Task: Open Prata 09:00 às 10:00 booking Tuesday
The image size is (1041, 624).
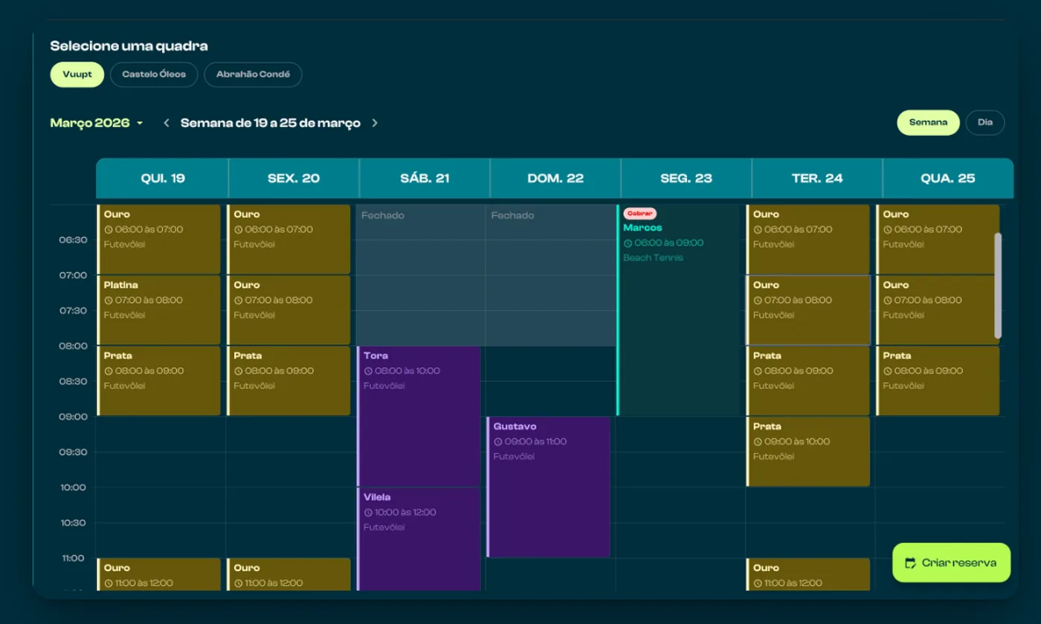Action: (808, 451)
